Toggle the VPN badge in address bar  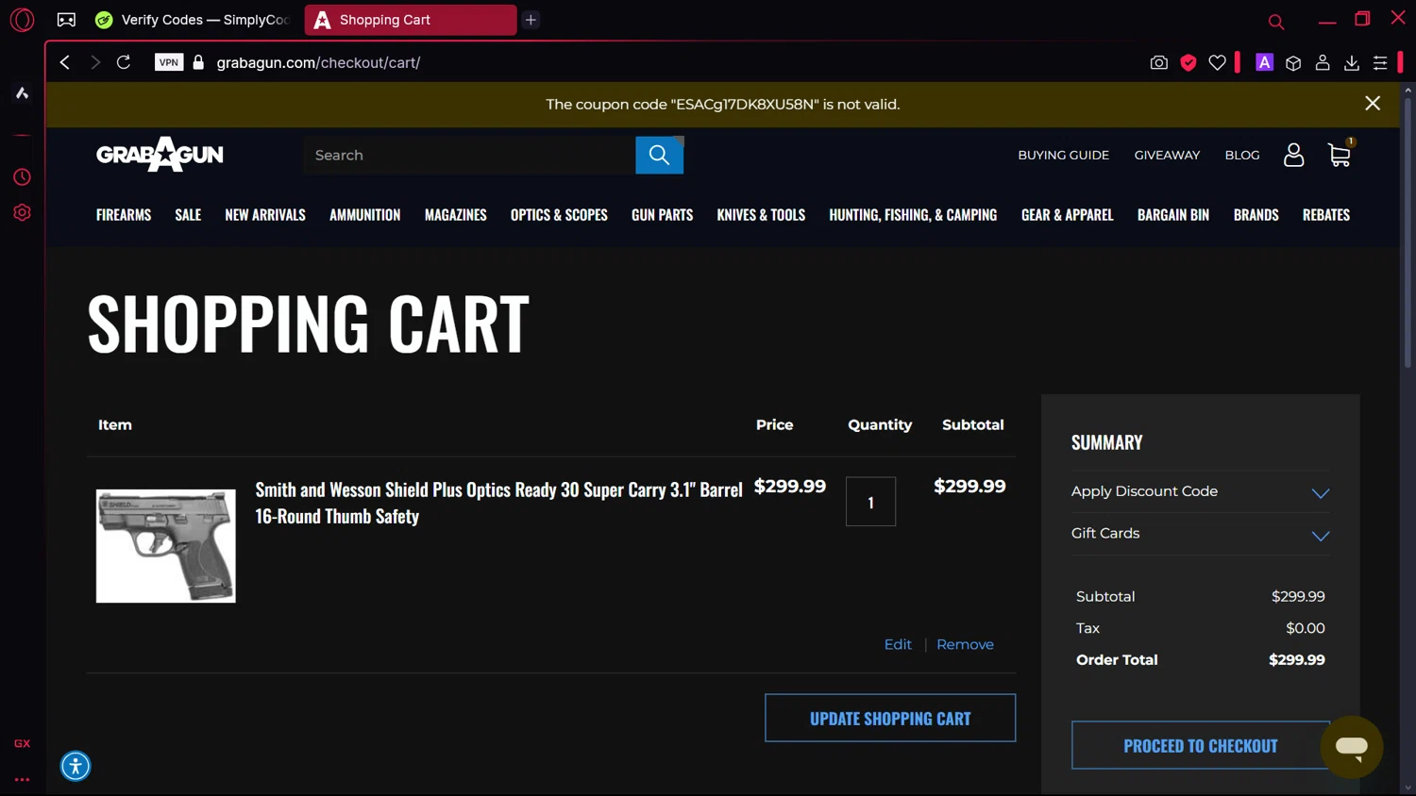coord(169,62)
